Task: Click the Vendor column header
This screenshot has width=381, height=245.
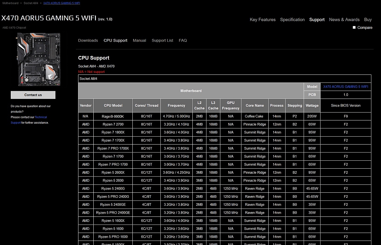Action: (86, 106)
